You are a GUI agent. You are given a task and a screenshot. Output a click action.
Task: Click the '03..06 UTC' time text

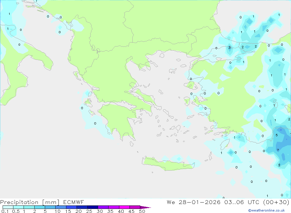coord(242,202)
